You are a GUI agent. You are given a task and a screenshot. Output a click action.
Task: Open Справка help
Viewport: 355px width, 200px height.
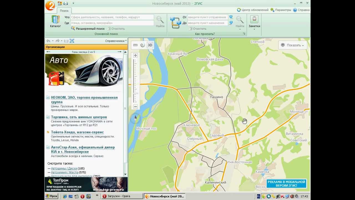point(301,10)
